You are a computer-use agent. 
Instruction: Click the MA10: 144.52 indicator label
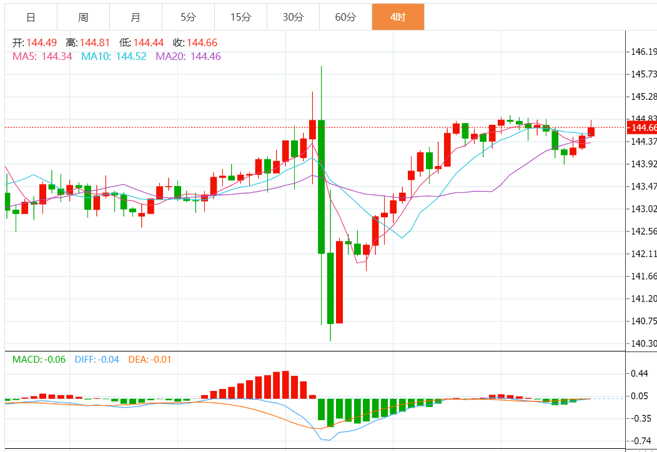(x=114, y=57)
